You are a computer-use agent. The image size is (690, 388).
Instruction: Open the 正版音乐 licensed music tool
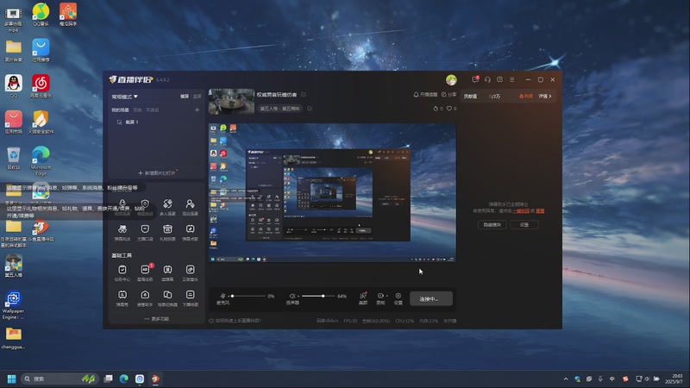(190, 272)
